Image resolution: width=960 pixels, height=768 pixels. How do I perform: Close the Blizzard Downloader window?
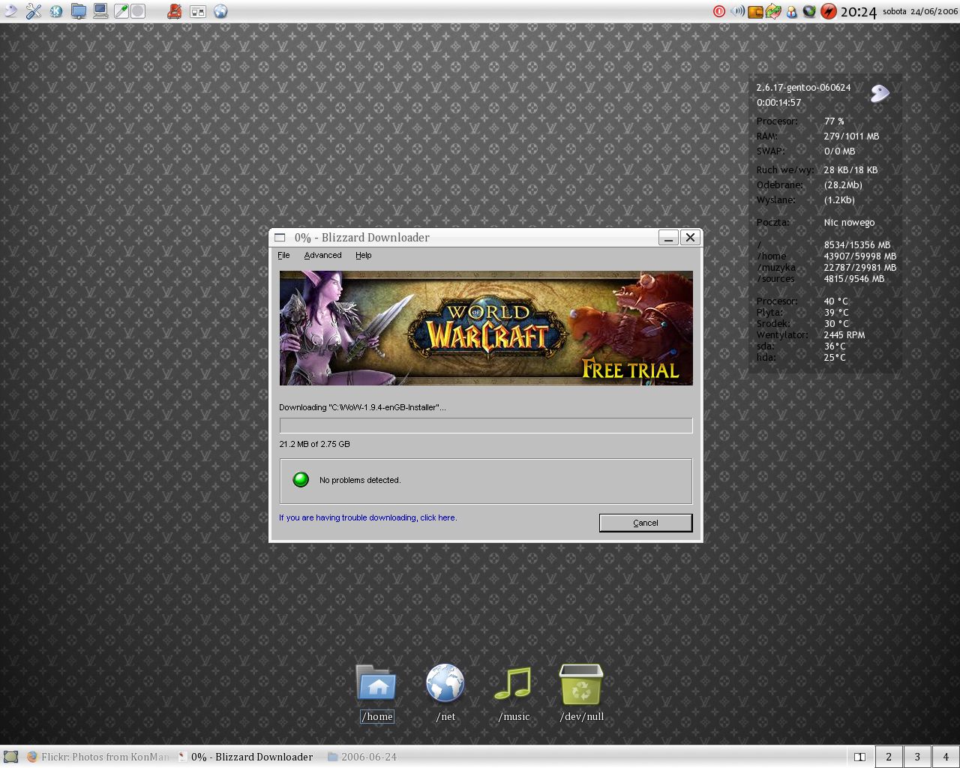[691, 238]
